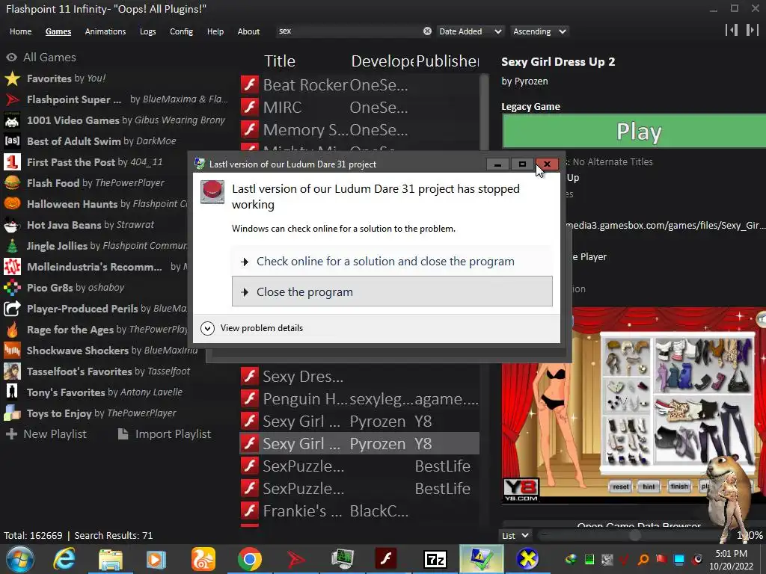Clear the search field with X icon
This screenshot has height=574, width=766.
point(427,31)
